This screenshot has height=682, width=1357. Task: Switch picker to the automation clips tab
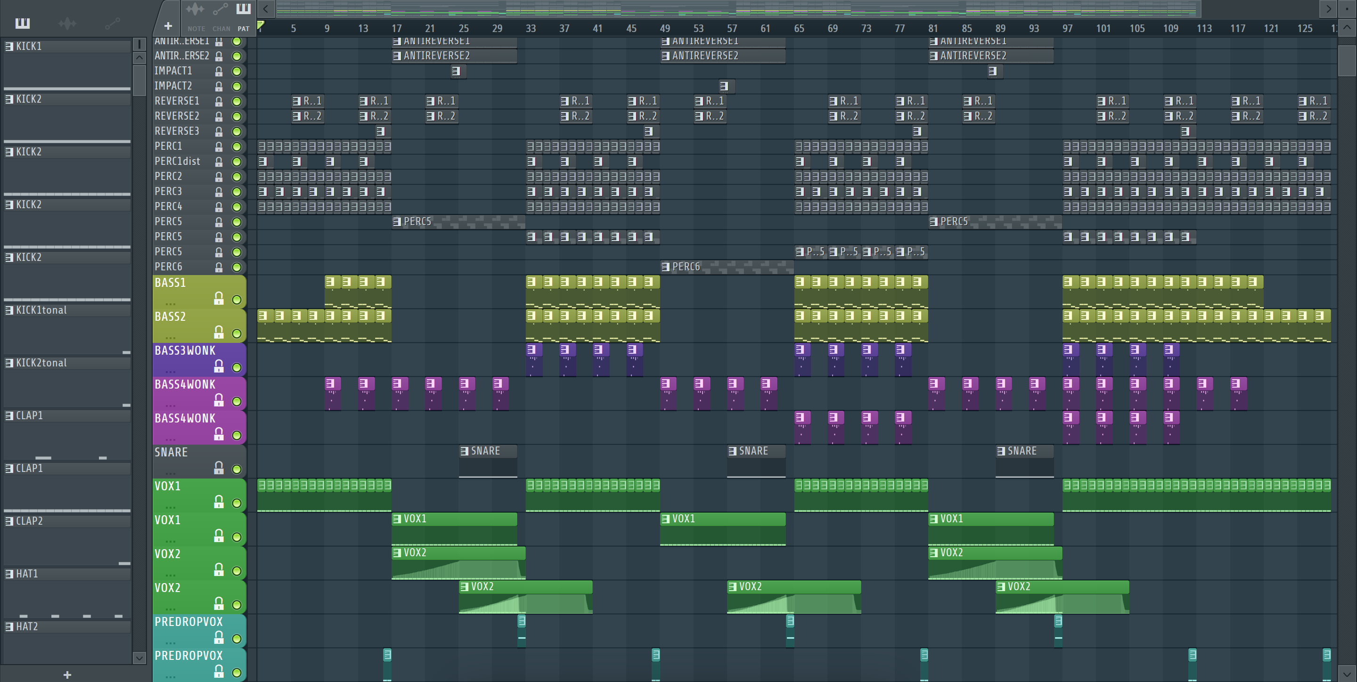tap(112, 23)
